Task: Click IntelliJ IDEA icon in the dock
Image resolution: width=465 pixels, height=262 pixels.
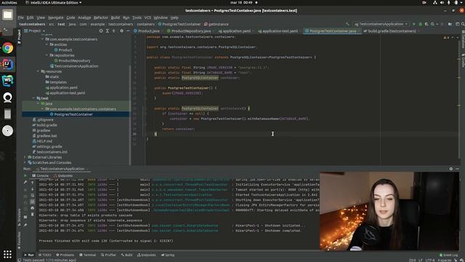Action: [x=7, y=64]
